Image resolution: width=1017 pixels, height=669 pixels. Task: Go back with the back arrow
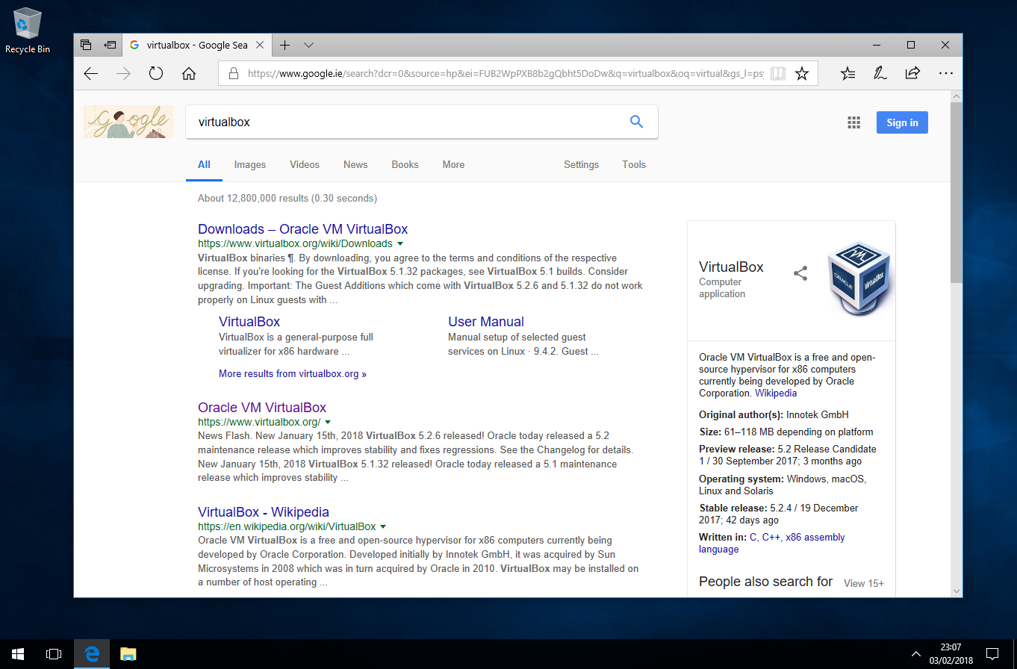[x=91, y=73]
